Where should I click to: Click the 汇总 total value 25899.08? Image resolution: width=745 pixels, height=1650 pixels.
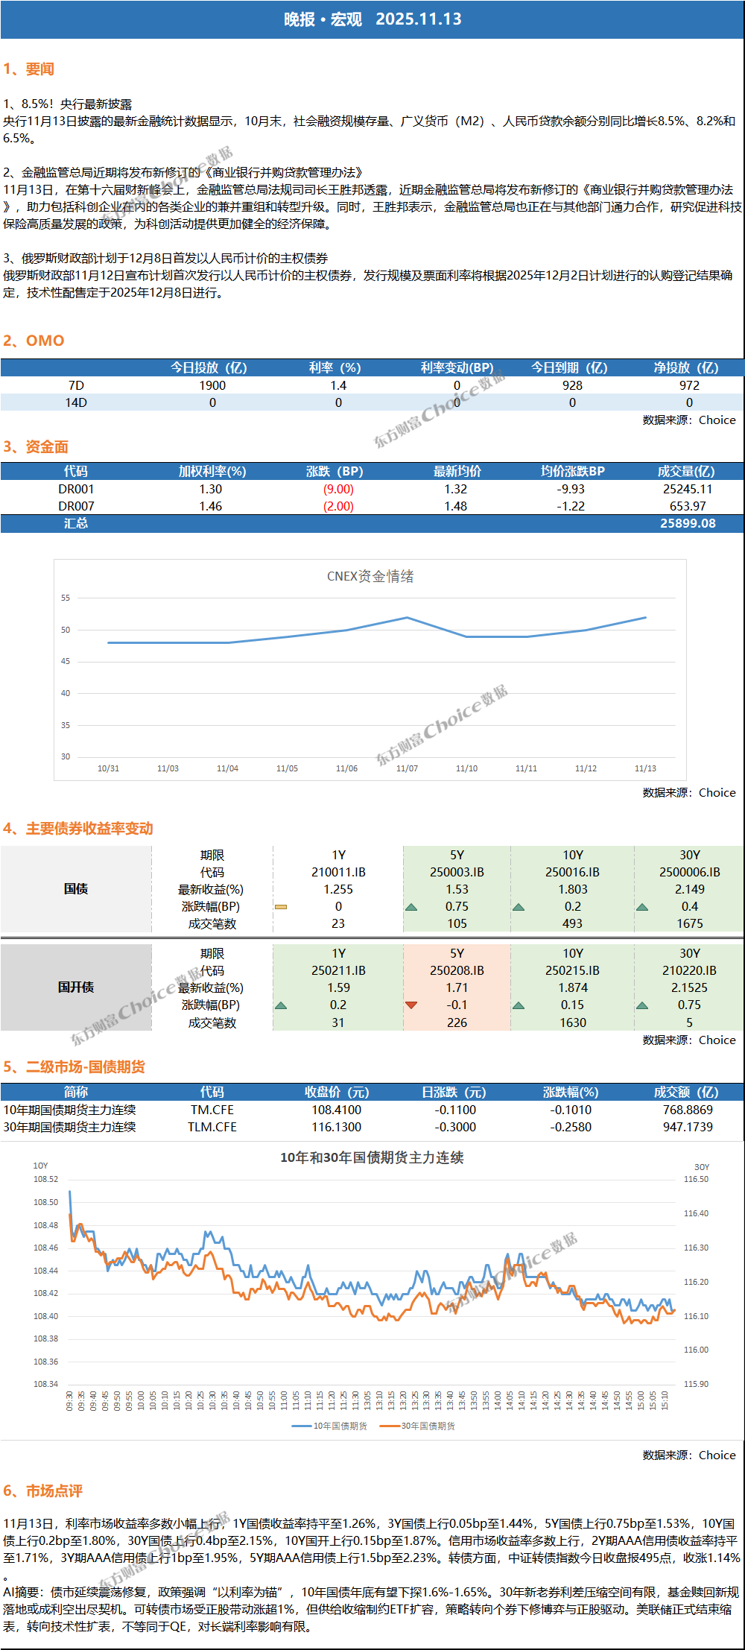point(688,523)
